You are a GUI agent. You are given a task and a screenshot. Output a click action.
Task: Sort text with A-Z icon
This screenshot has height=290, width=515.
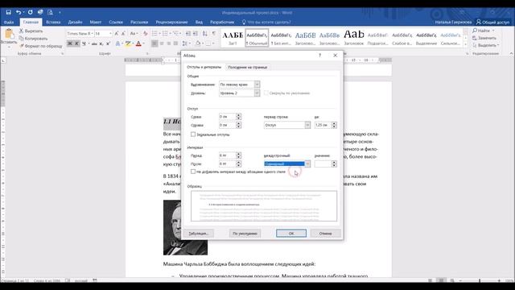(205, 34)
